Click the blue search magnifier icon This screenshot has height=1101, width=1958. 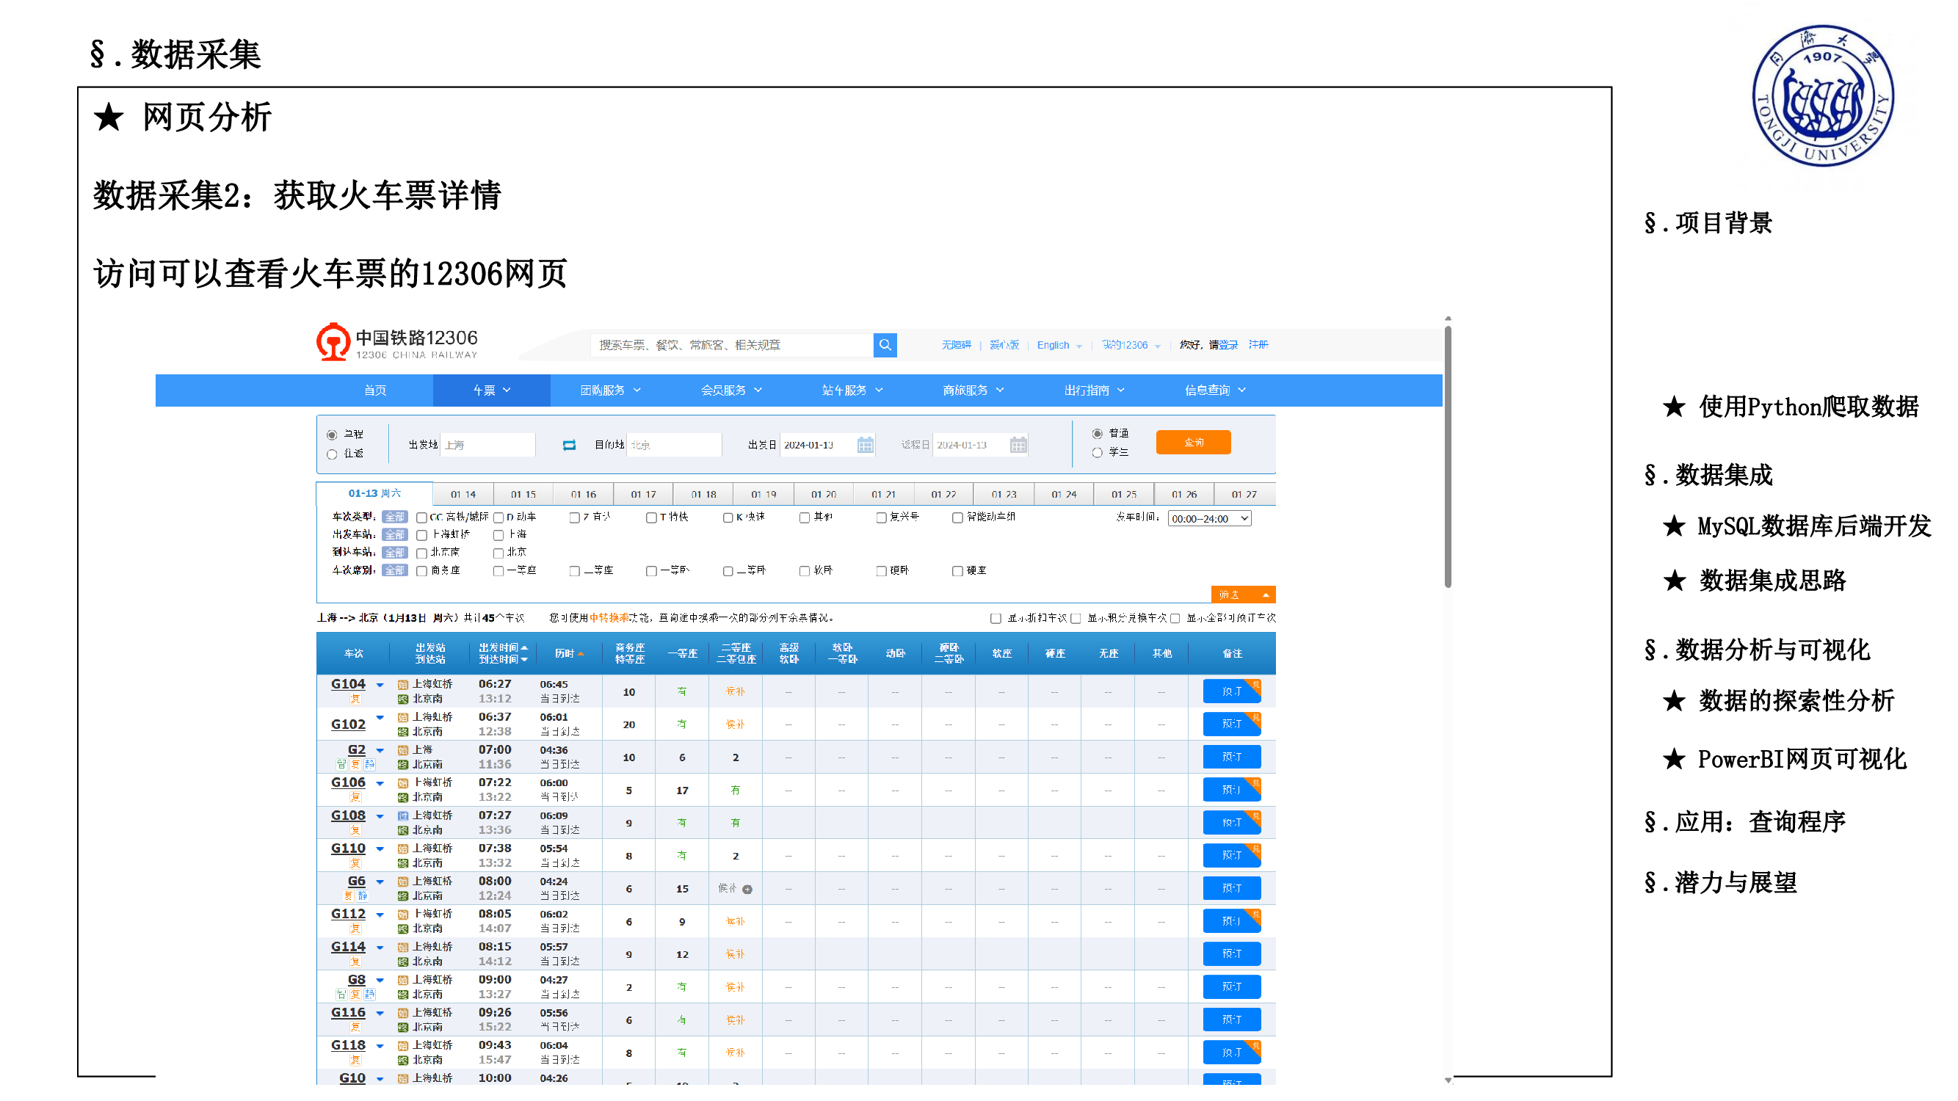[x=885, y=345]
